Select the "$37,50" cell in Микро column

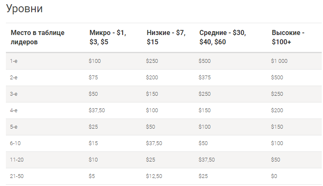click(x=97, y=111)
